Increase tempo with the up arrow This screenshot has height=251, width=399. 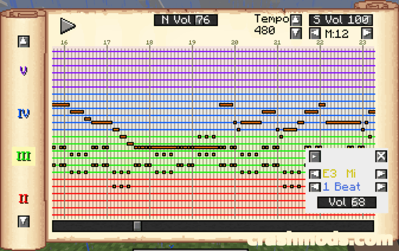click(296, 20)
